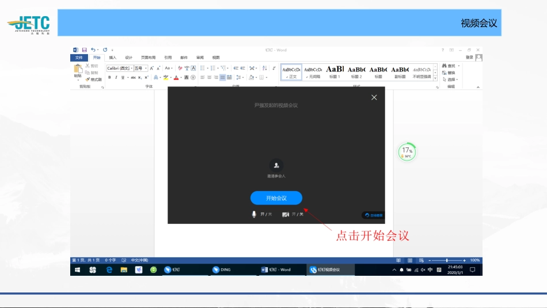This screenshot has height=308, width=547.
Task: Click the Save icon in Word
Action: point(84,50)
